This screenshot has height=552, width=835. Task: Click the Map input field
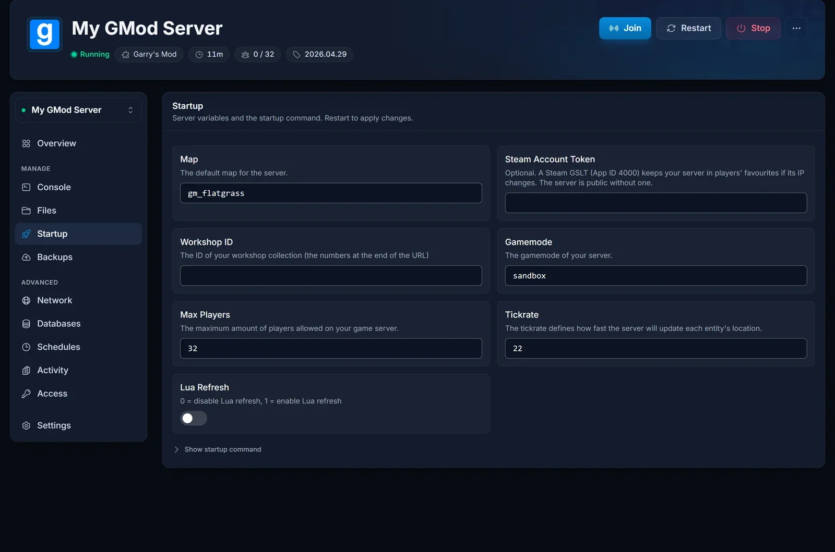coord(331,193)
